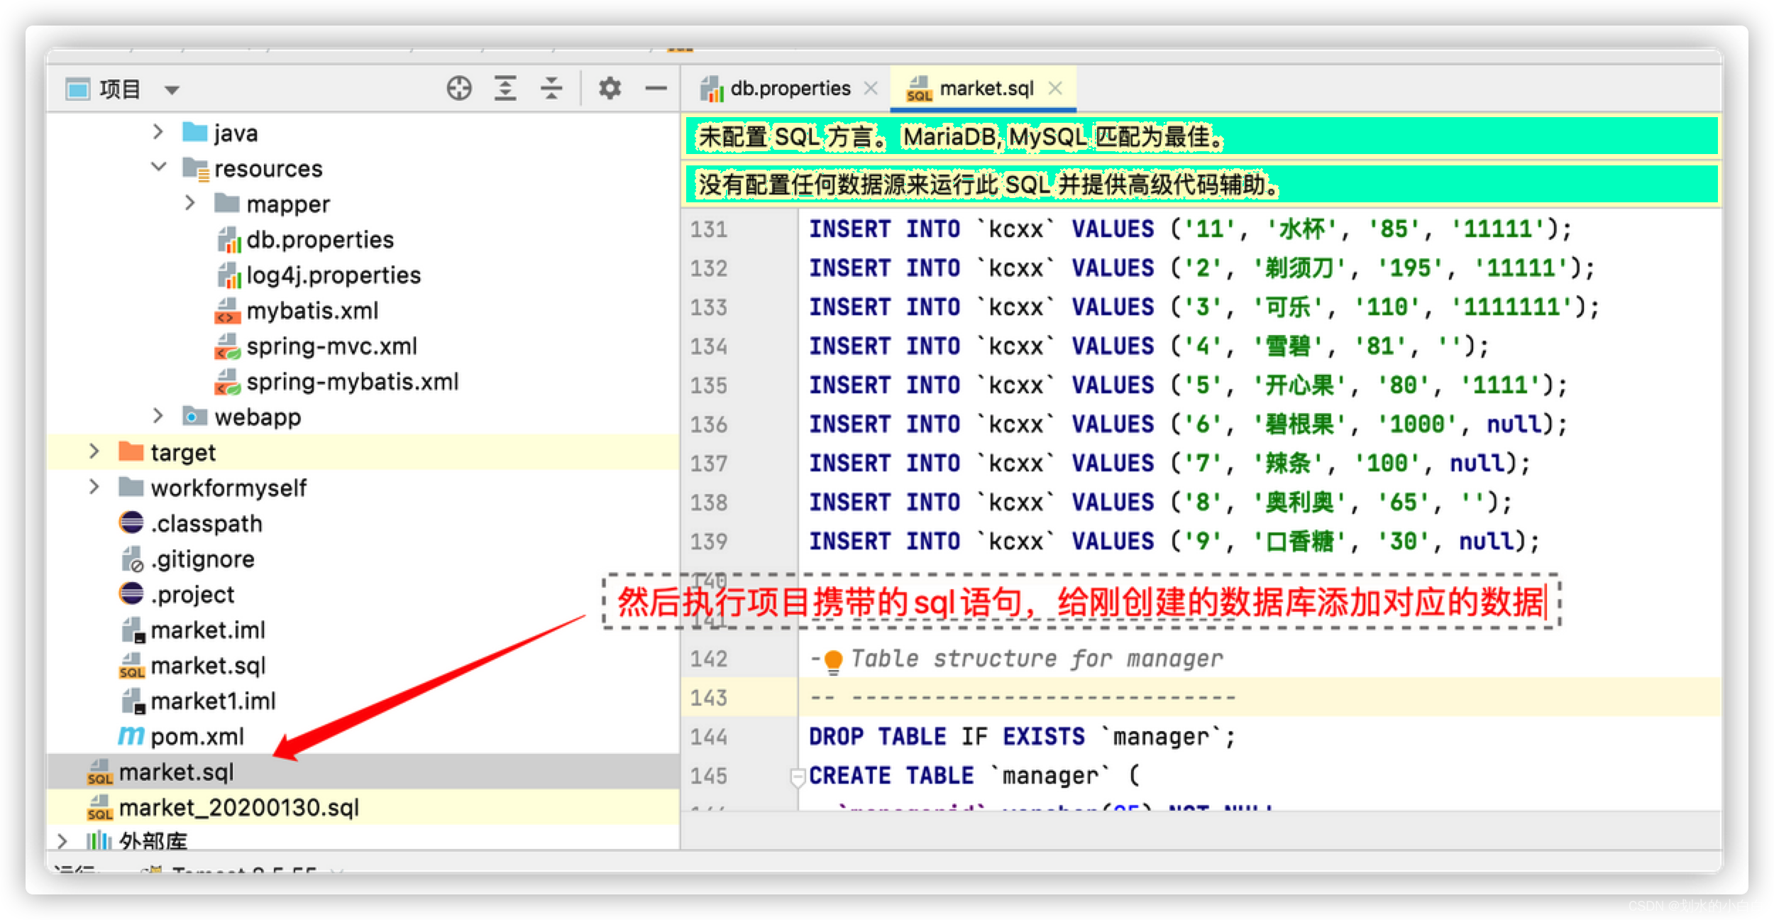The image size is (1774, 920).
Task: Select pom.xml in project tree
Action: tap(197, 737)
